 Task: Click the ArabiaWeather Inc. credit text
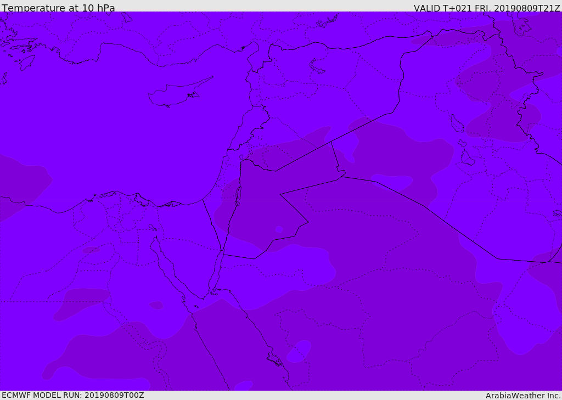pyautogui.click(x=523, y=396)
